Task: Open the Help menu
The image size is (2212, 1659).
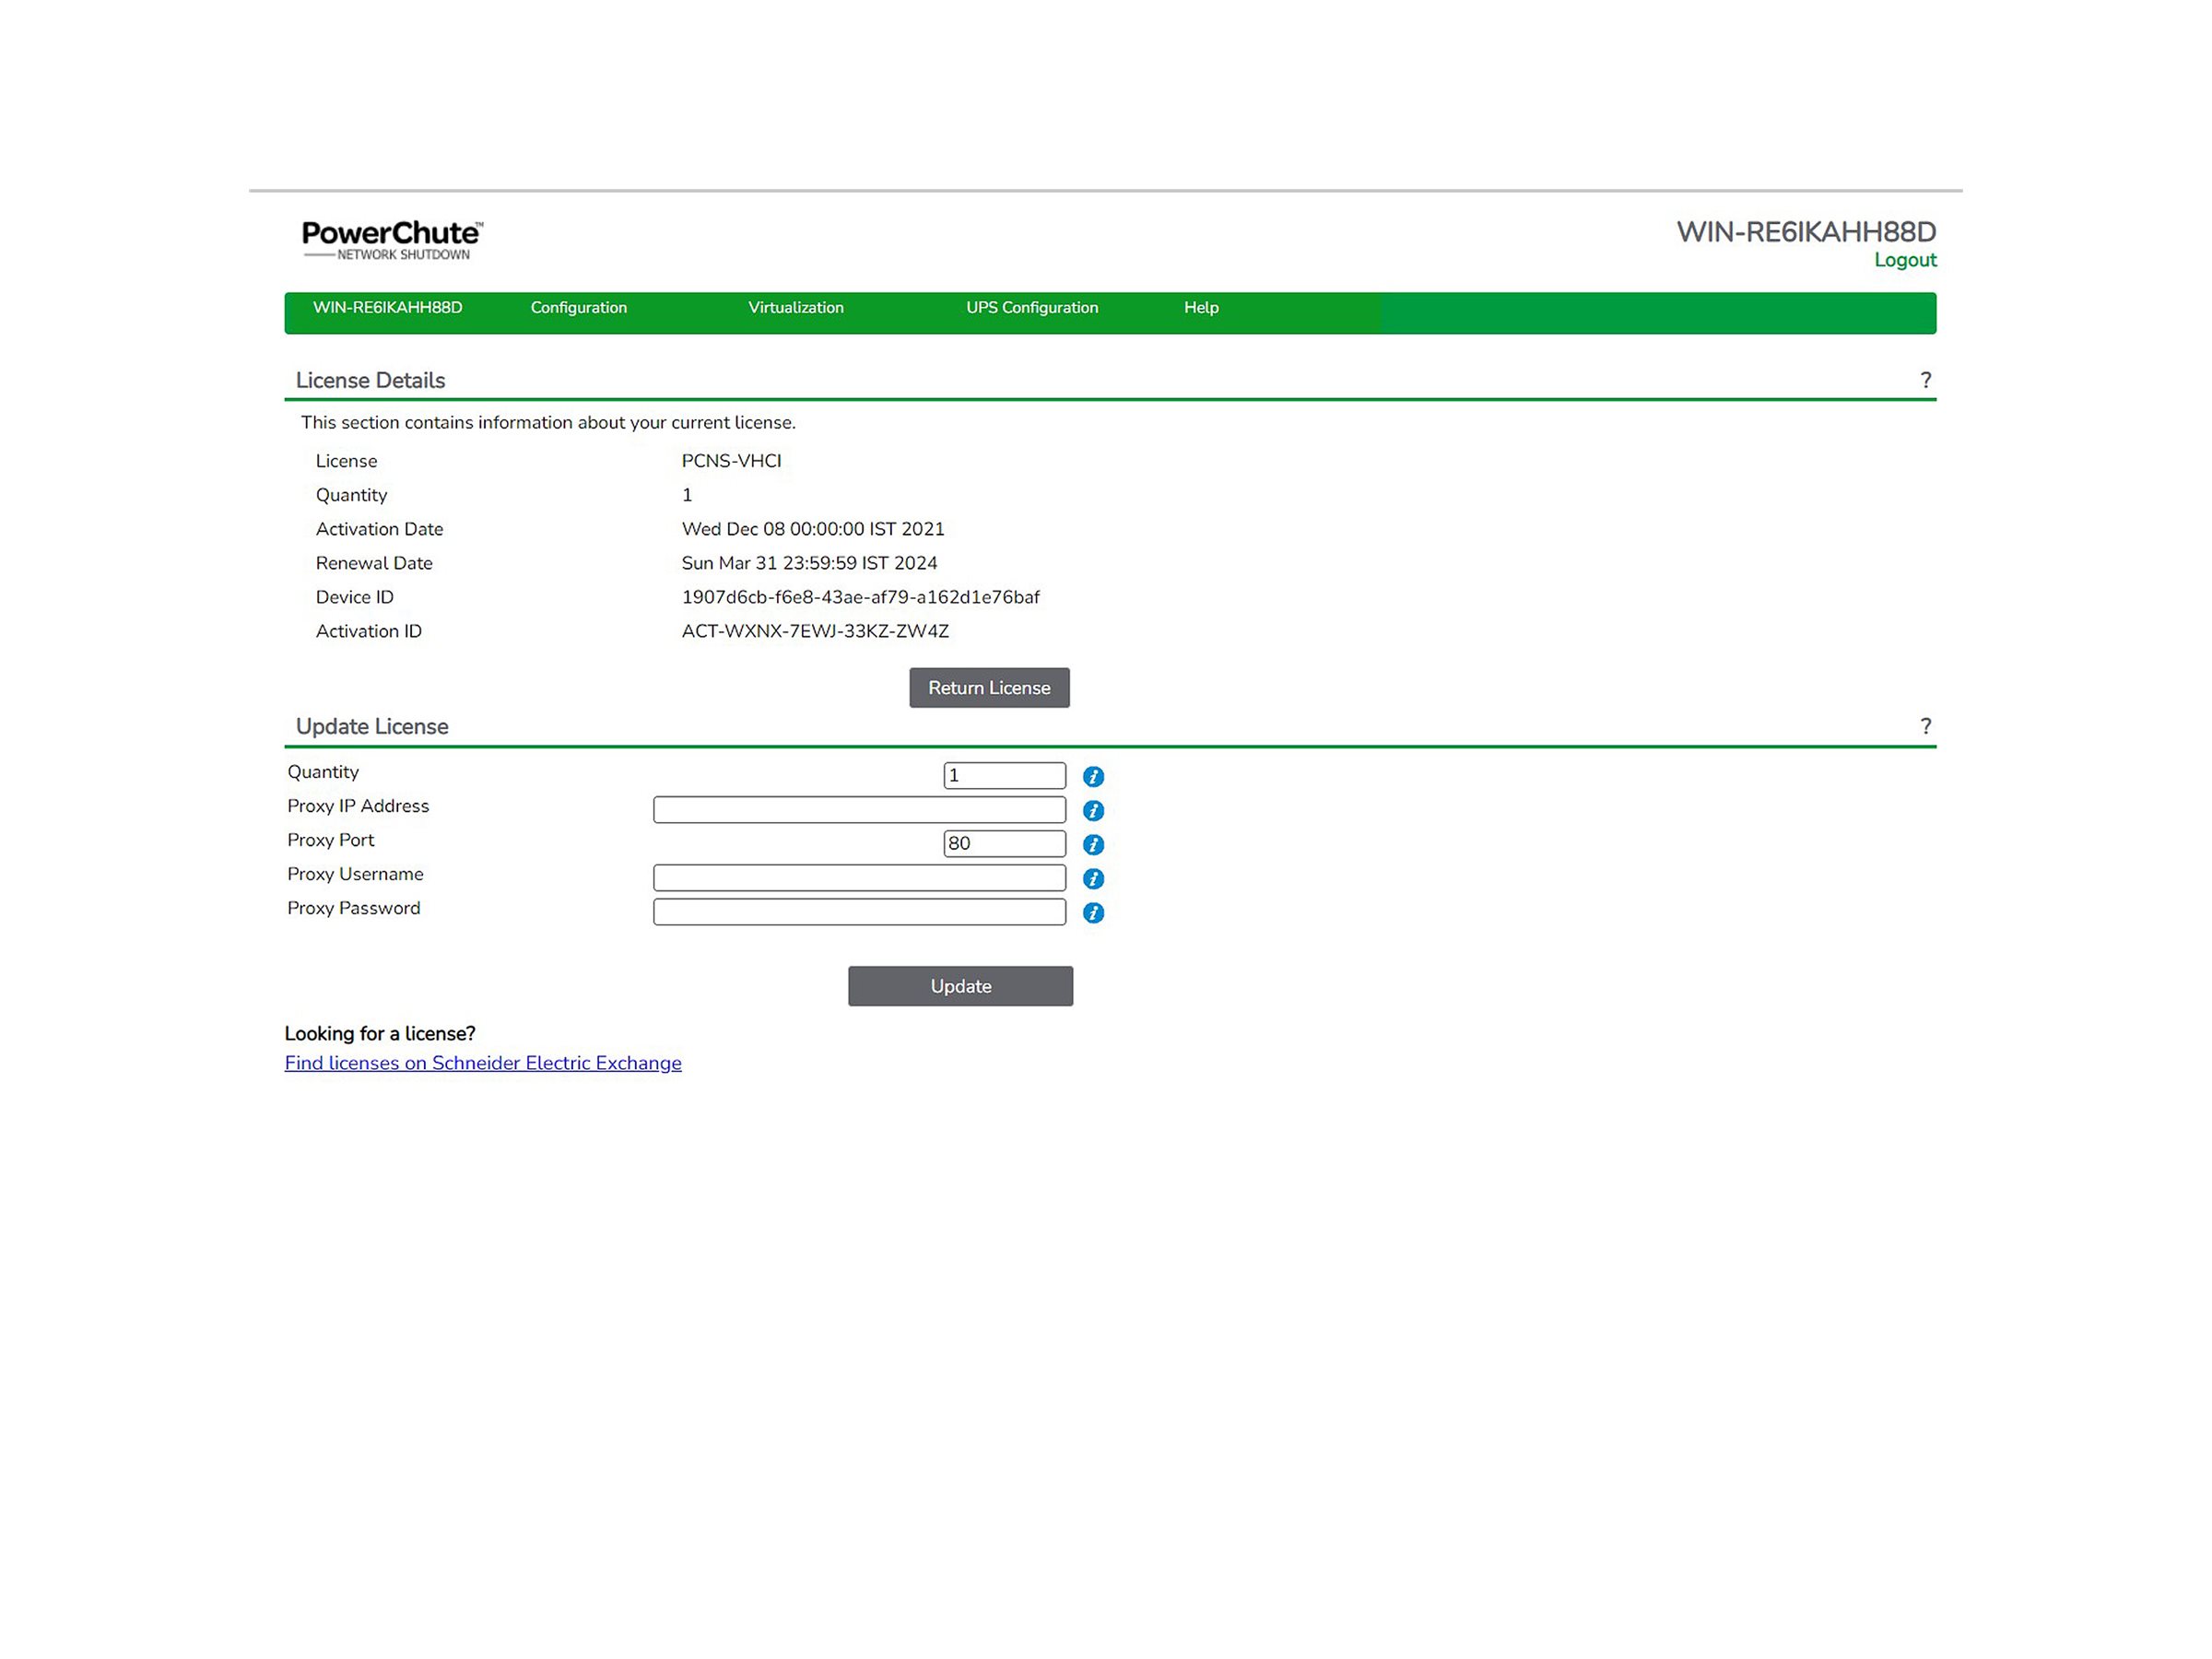Action: click(1200, 307)
